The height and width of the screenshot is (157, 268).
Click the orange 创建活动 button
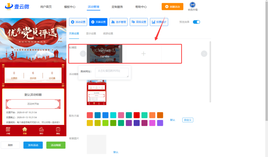pyautogui.click(x=173, y=7)
